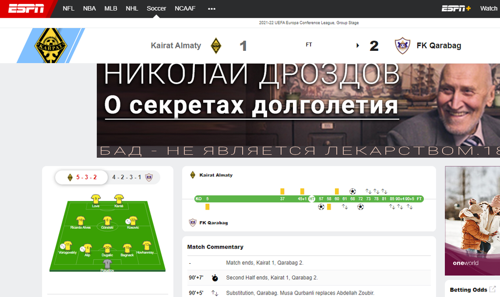Image resolution: width=500 pixels, height=297 pixels.
Task: Click the Musa Qurbanli substitution commentary line
Action: (x=300, y=293)
